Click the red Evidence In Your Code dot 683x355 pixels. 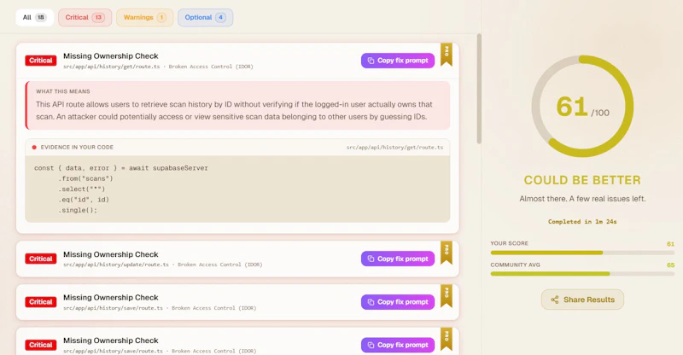pos(34,148)
